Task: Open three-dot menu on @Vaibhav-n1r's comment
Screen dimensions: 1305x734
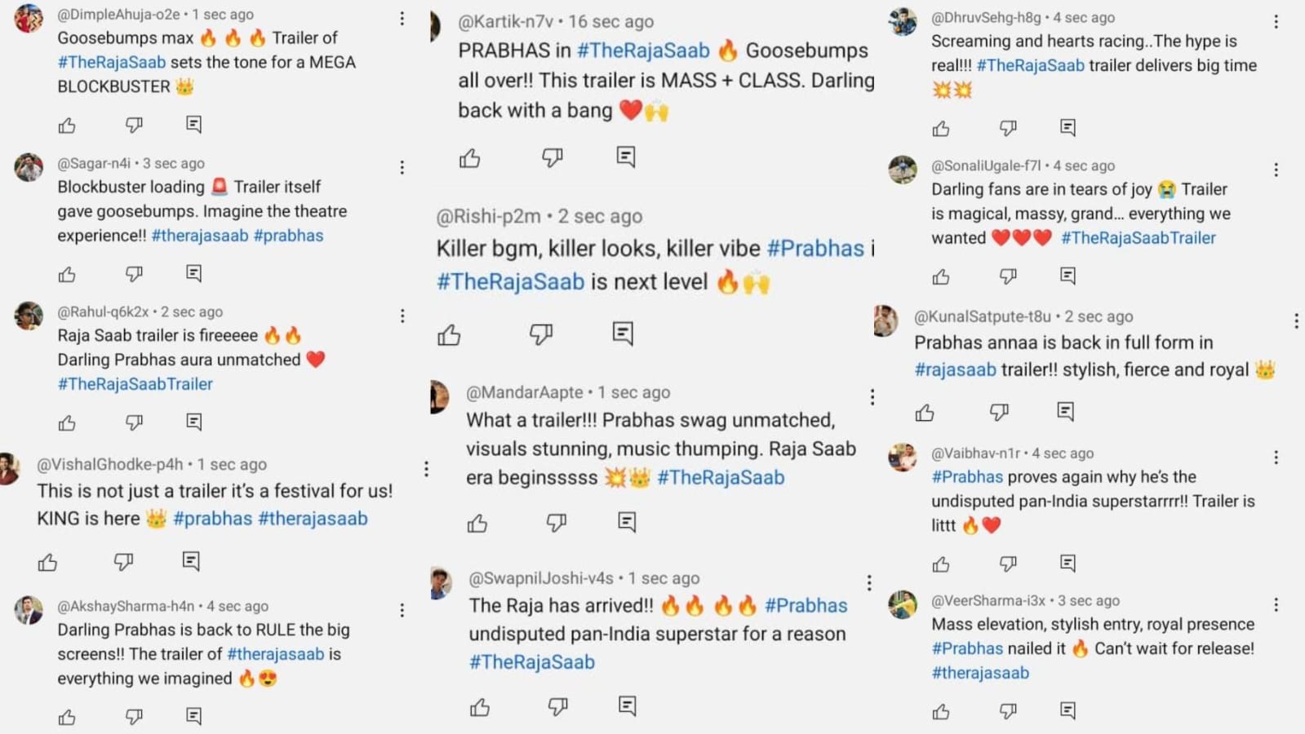Action: click(1276, 458)
